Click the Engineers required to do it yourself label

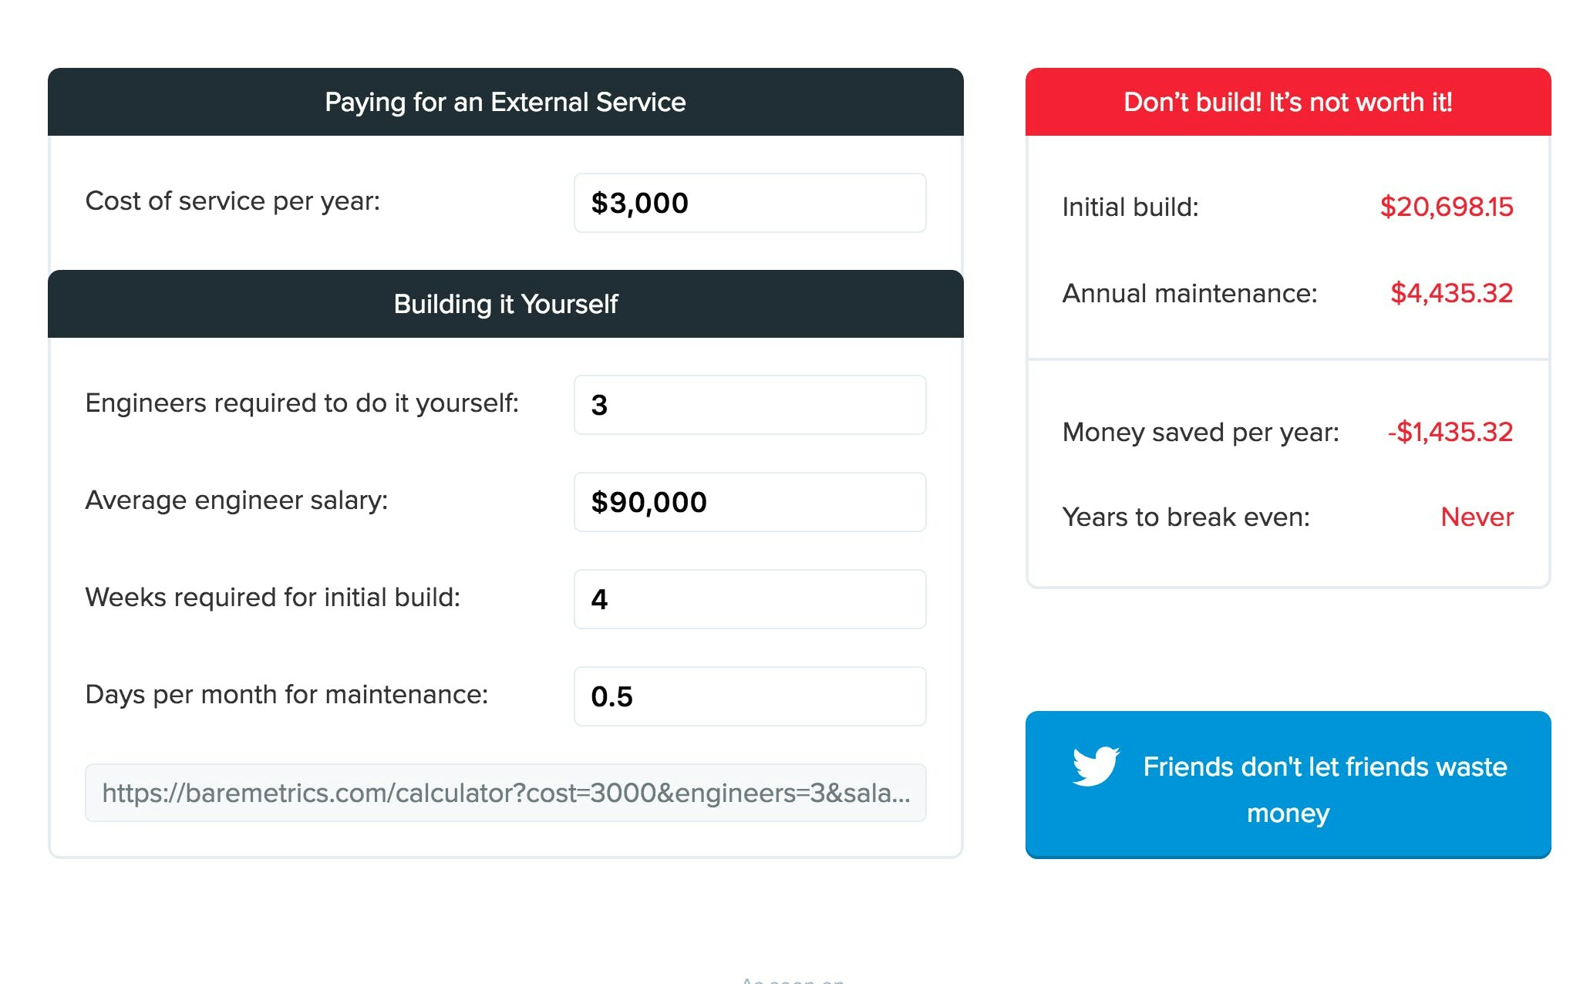pyautogui.click(x=302, y=403)
